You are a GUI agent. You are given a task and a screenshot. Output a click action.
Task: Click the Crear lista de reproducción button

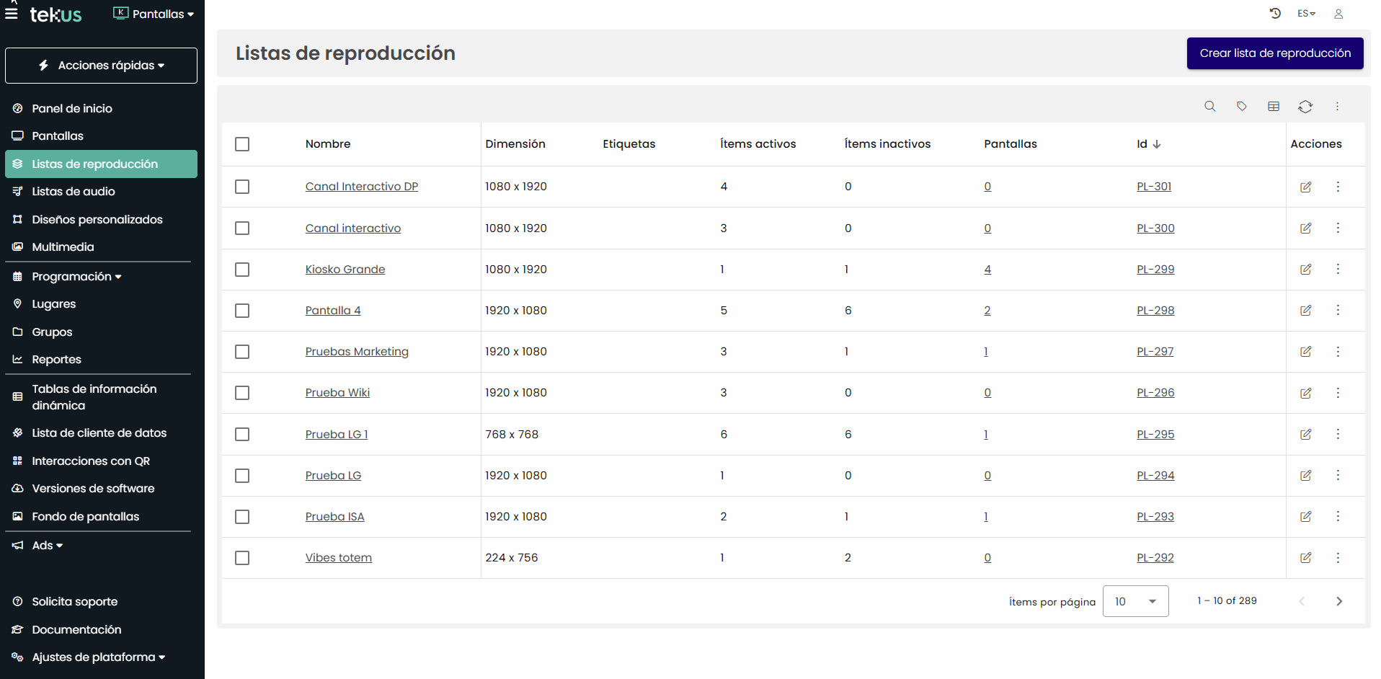1274,53
